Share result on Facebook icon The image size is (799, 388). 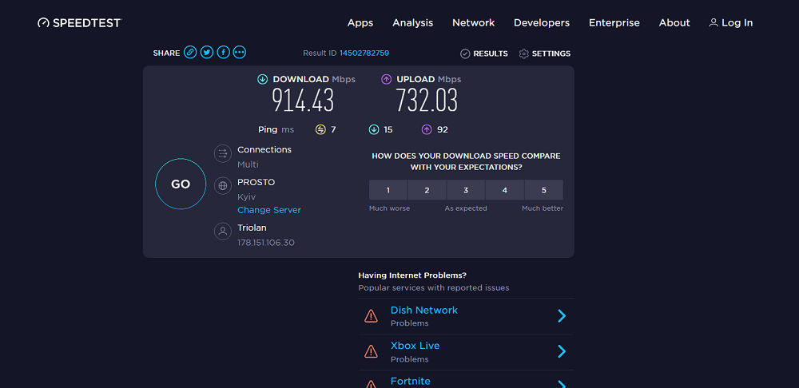point(223,52)
